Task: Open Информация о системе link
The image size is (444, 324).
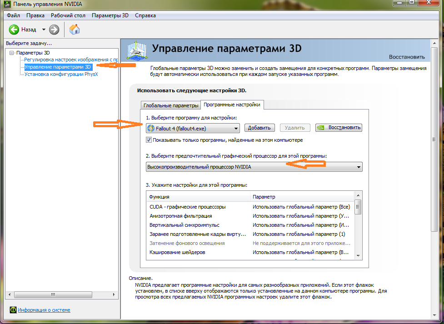Action: pos(44,310)
